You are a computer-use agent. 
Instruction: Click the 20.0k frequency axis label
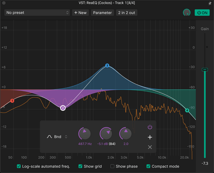(184, 157)
